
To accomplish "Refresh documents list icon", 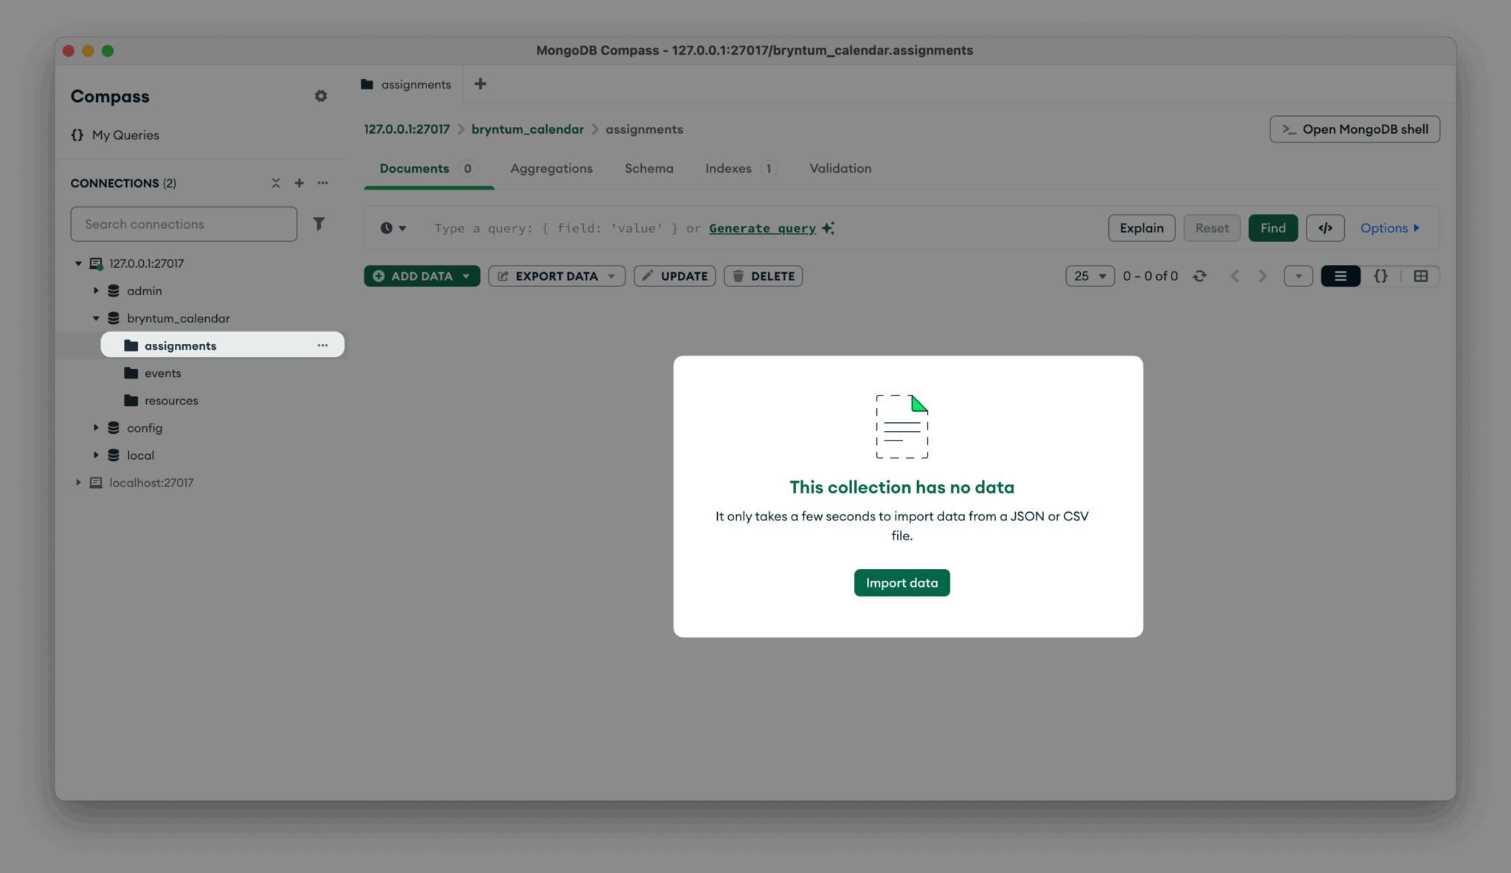I will point(1200,276).
